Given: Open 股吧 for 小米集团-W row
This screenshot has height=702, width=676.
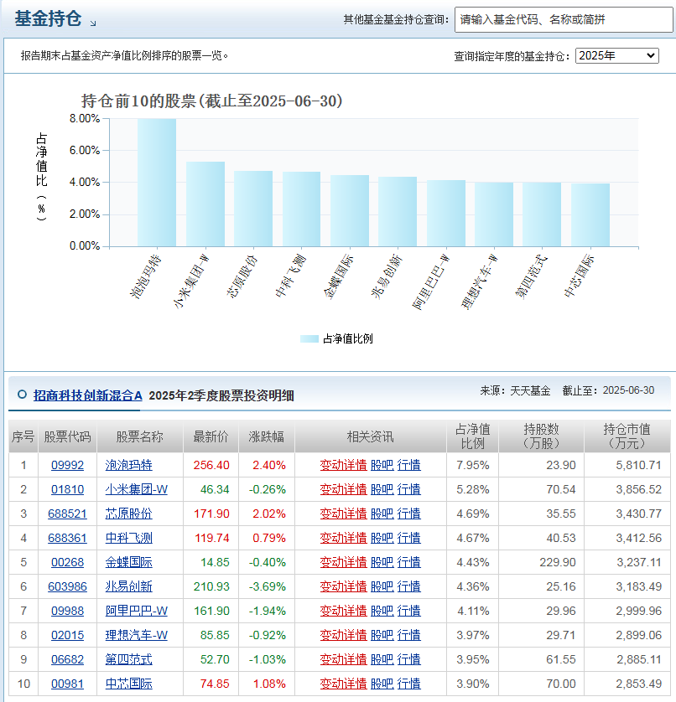Looking at the screenshot, I should (382, 489).
